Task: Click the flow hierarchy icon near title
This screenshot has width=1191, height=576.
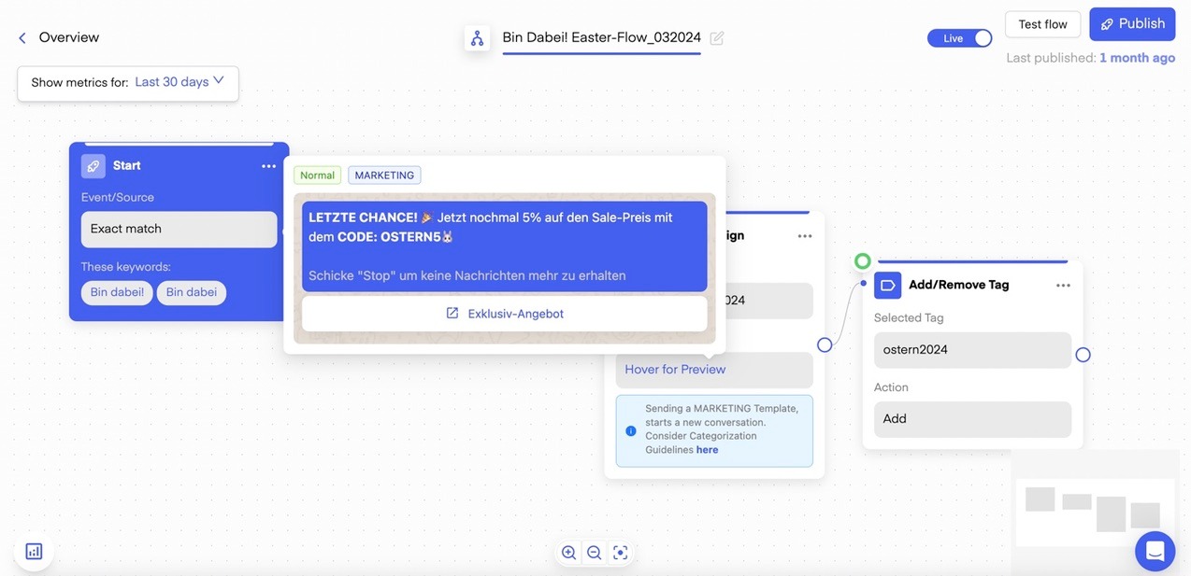Action: [x=478, y=38]
